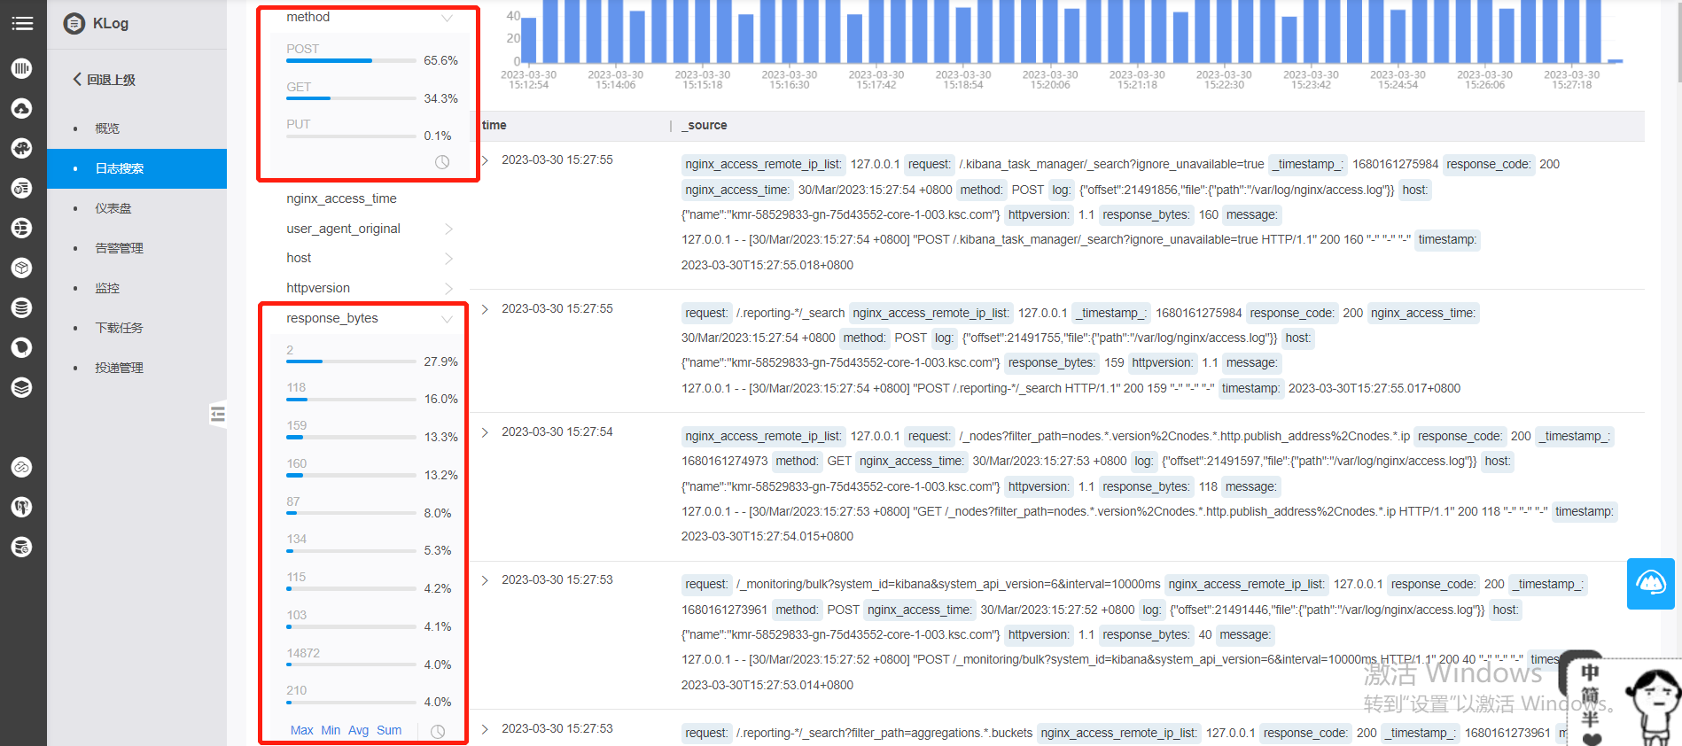
Task: Click the bottom circular icon in dark rail
Action: pyautogui.click(x=22, y=547)
